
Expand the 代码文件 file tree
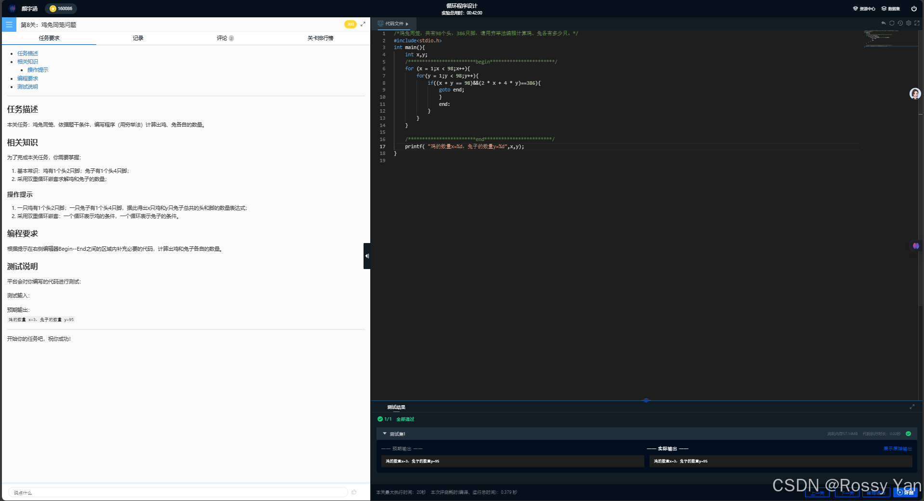393,24
